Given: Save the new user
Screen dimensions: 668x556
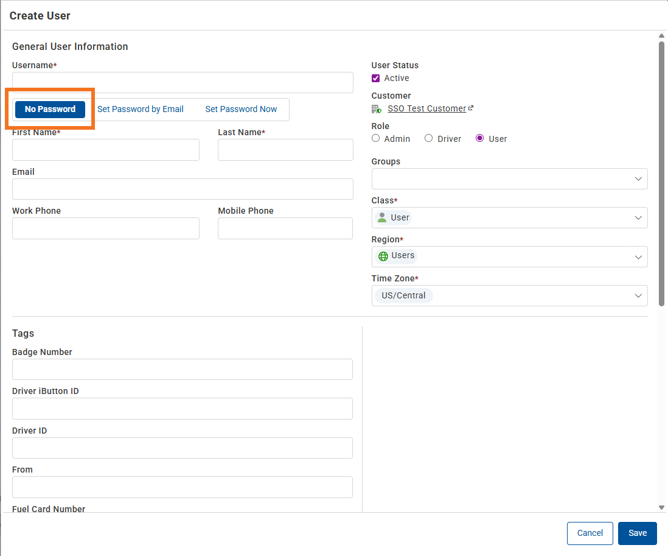Looking at the screenshot, I should click(x=638, y=533).
